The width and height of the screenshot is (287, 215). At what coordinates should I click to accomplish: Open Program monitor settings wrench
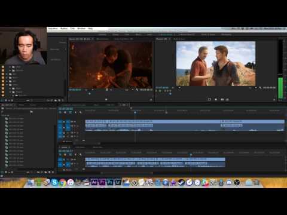click(260, 88)
